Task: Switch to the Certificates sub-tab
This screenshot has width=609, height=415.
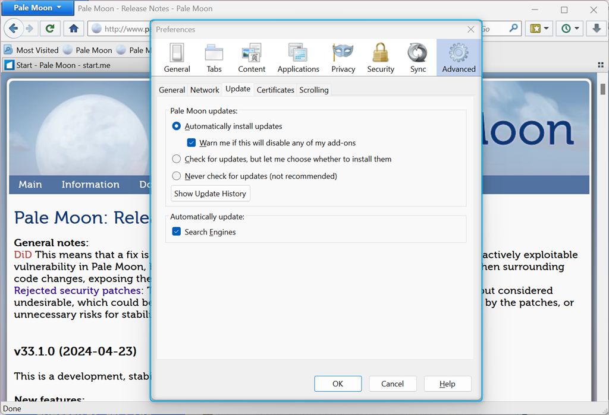Action: click(x=275, y=90)
